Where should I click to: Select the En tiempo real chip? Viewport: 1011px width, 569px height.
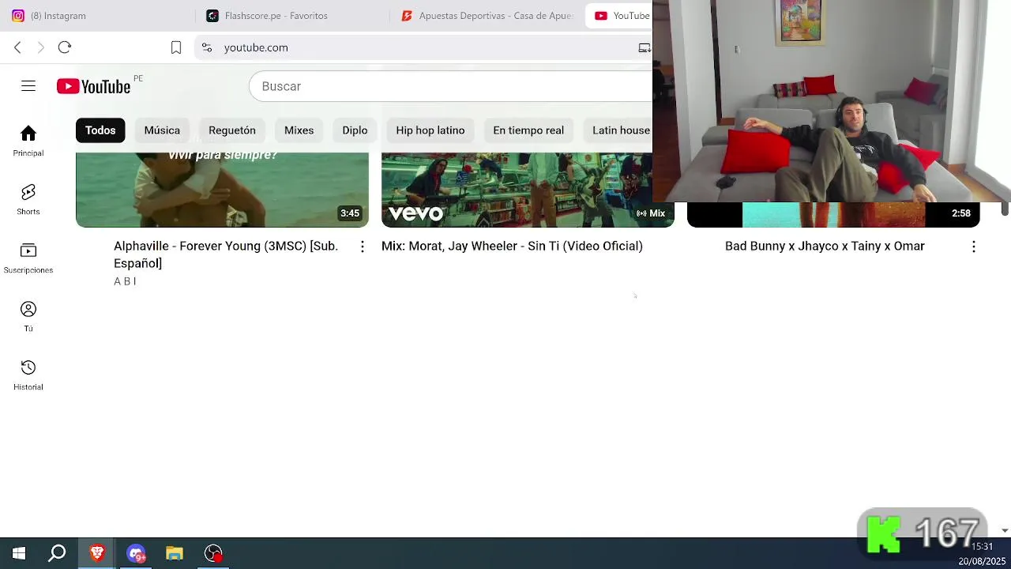pyautogui.click(x=528, y=130)
